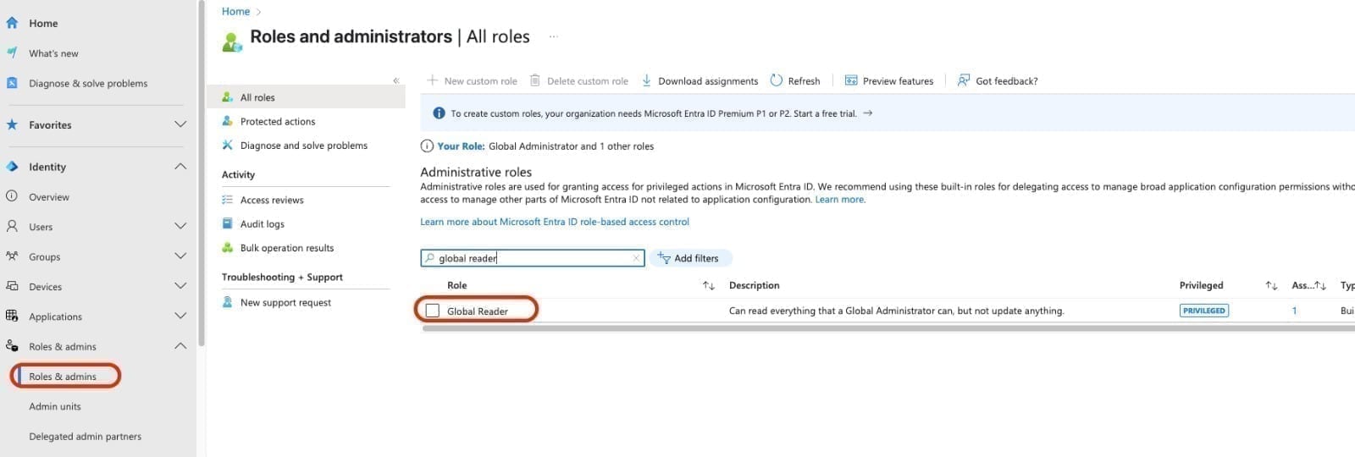The height and width of the screenshot is (457, 1355).
Task: Select Audit logs in Activity menu
Action: point(262,223)
